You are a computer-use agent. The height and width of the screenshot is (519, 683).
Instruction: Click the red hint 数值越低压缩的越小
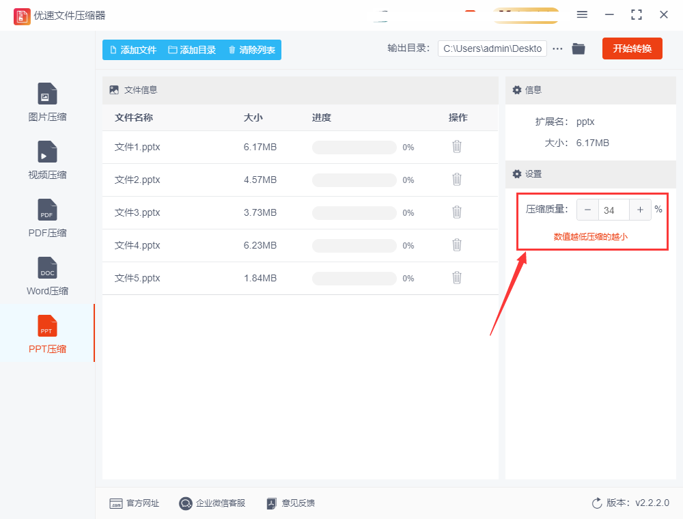(x=590, y=237)
